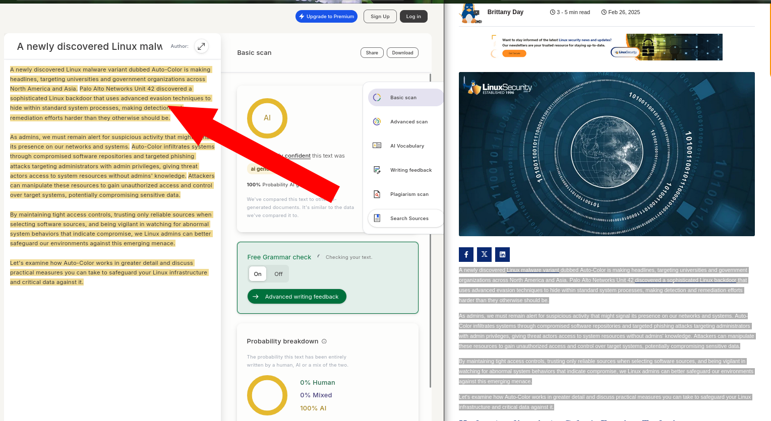Click the 'Probability breakdown' heading
771x421 pixels.
click(282, 341)
